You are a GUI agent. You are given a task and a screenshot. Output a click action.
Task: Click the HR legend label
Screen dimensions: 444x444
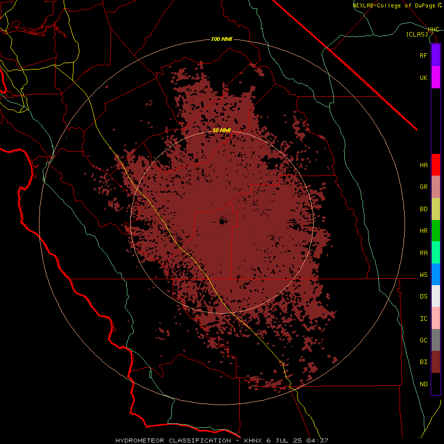(x=423, y=231)
